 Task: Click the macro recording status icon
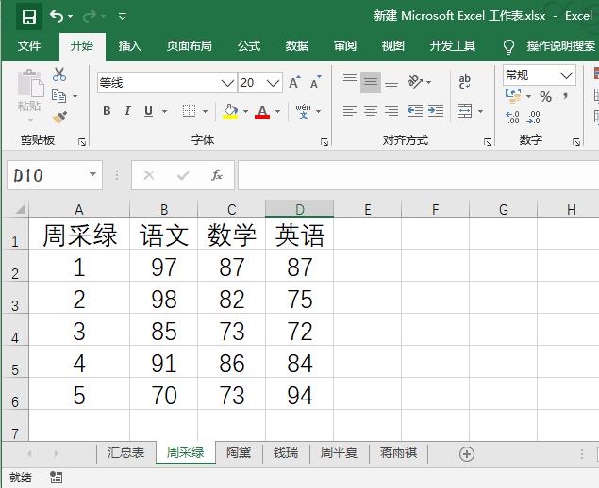[x=57, y=478]
